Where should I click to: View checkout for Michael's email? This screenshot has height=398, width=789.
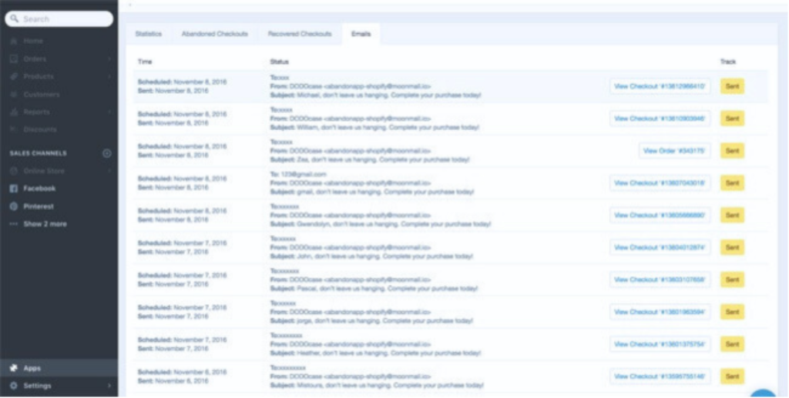coord(660,86)
